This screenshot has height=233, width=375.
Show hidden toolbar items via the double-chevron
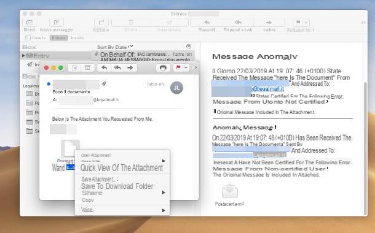(363, 23)
